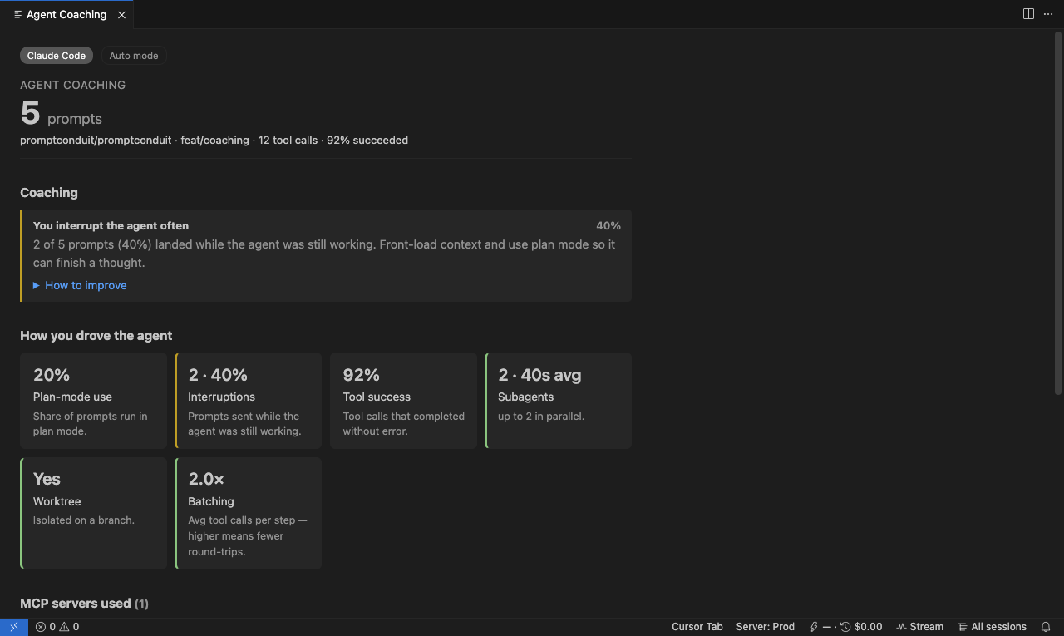Click the Worktree Yes card
The height and width of the screenshot is (636, 1064).
click(93, 513)
